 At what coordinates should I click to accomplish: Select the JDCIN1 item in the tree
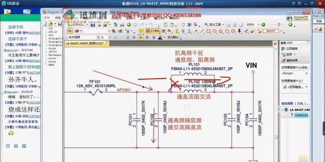(53, 52)
